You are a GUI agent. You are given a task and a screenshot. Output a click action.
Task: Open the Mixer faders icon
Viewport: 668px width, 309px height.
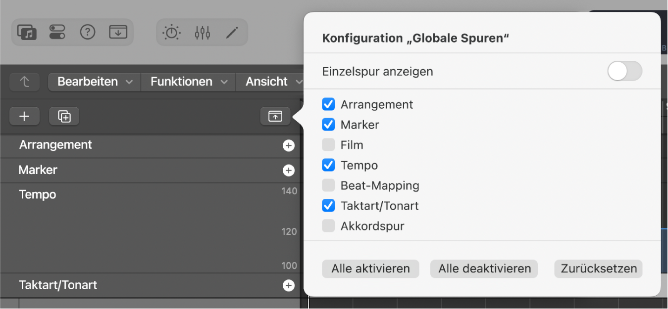click(x=203, y=33)
